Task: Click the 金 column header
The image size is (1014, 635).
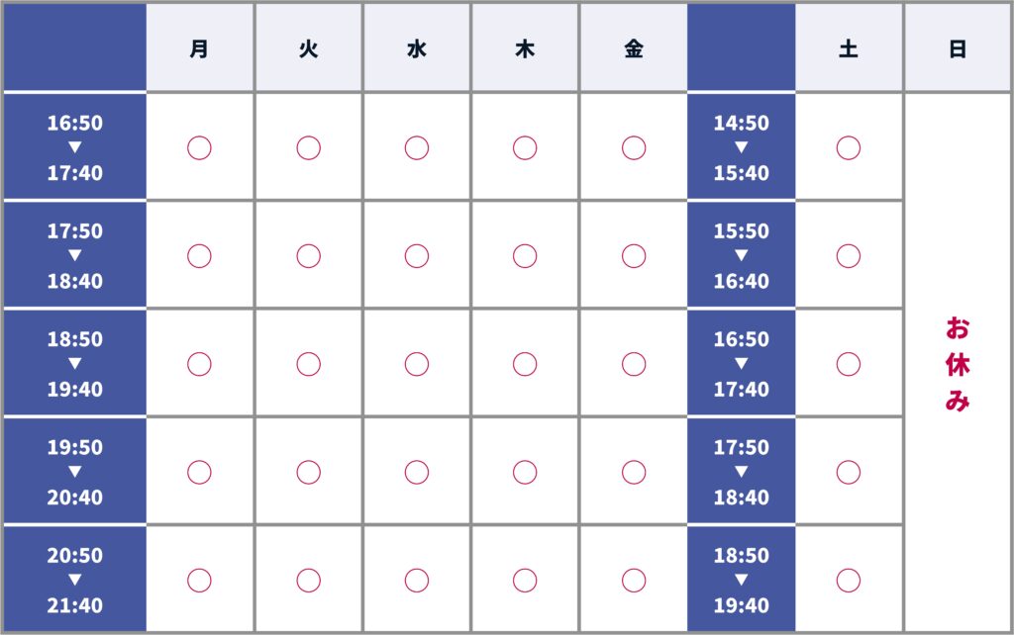Action: click(x=634, y=48)
